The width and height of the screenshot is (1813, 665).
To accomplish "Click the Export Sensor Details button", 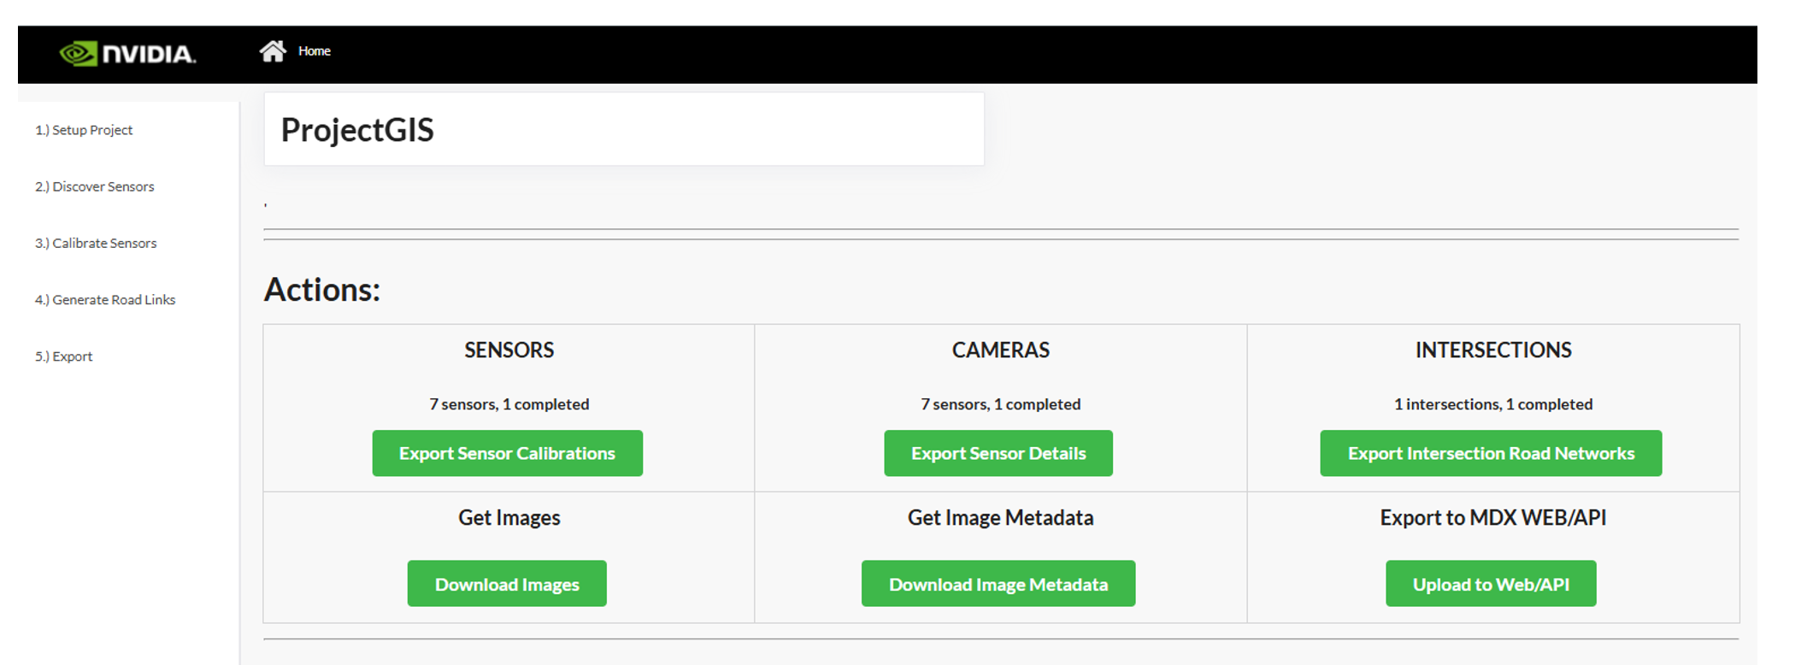I will [998, 453].
